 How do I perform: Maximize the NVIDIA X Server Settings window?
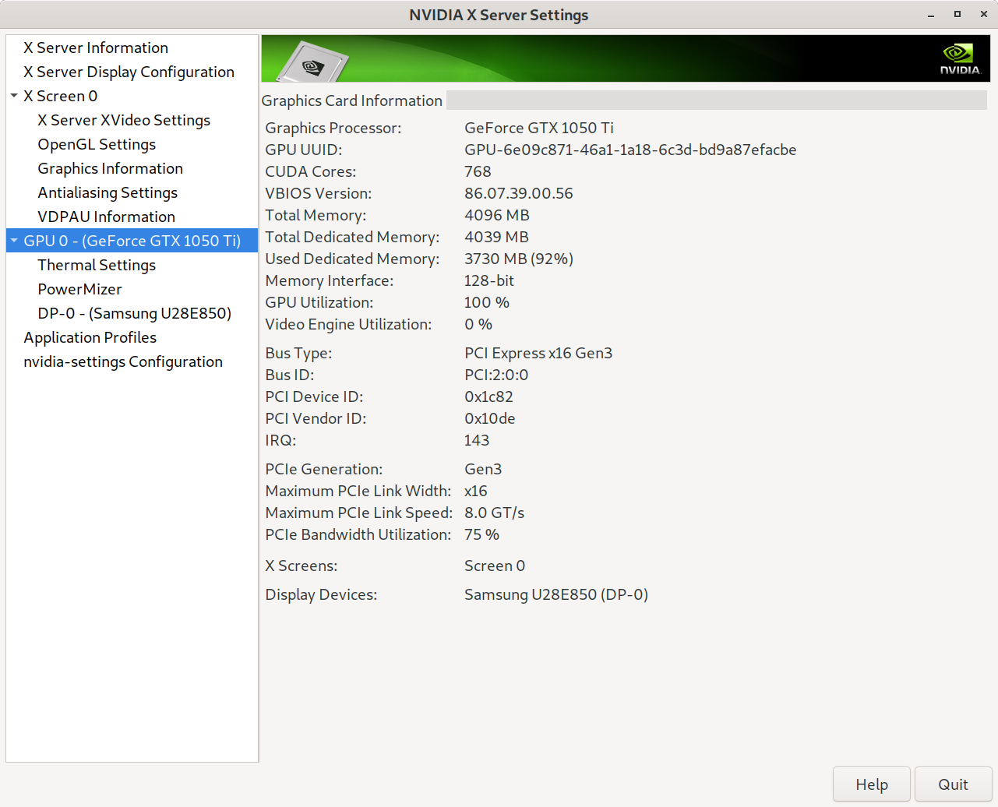click(x=957, y=14)
